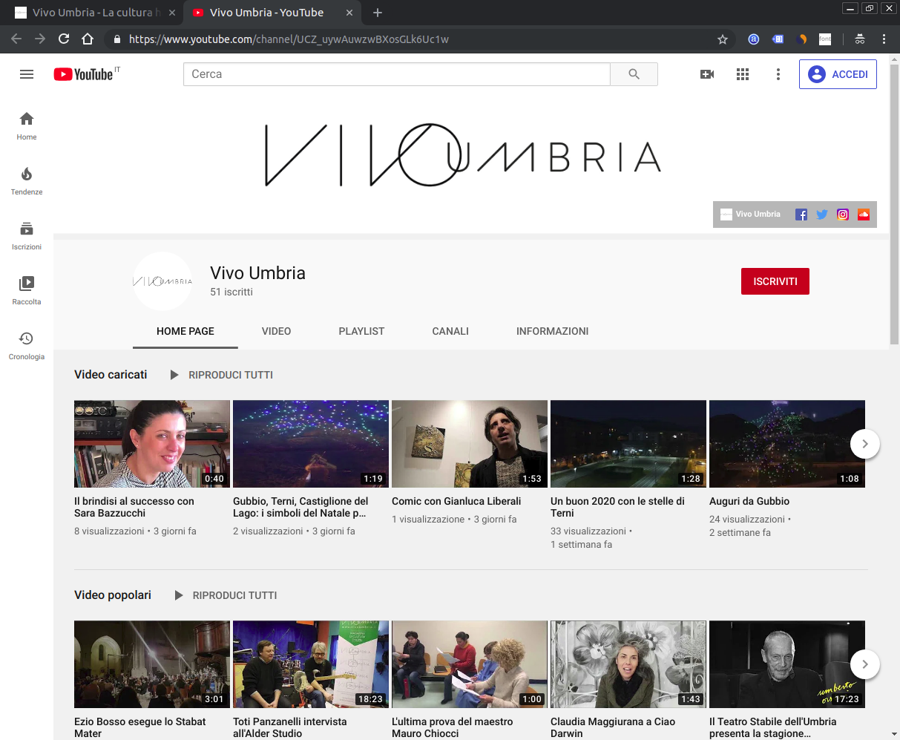
Task: Open the CANALI channel tab
Action: coord(450,331)
